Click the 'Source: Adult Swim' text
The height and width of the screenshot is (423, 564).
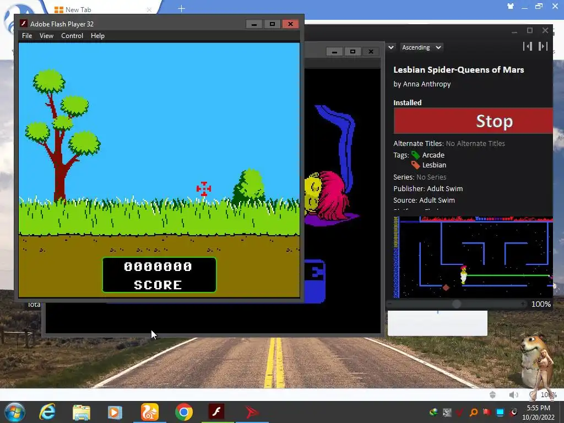coord(424,200)
